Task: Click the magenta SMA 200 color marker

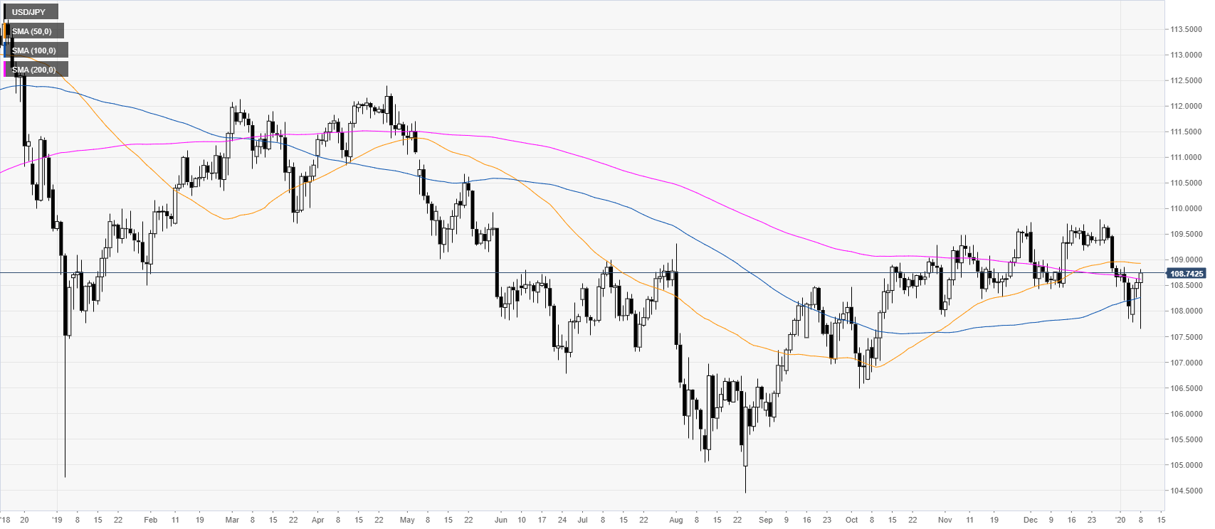Action: [x=6, y=69]
